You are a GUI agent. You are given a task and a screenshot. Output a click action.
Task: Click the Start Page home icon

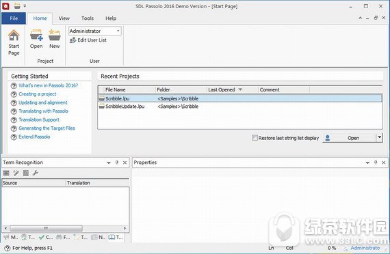tap(14, 36)
